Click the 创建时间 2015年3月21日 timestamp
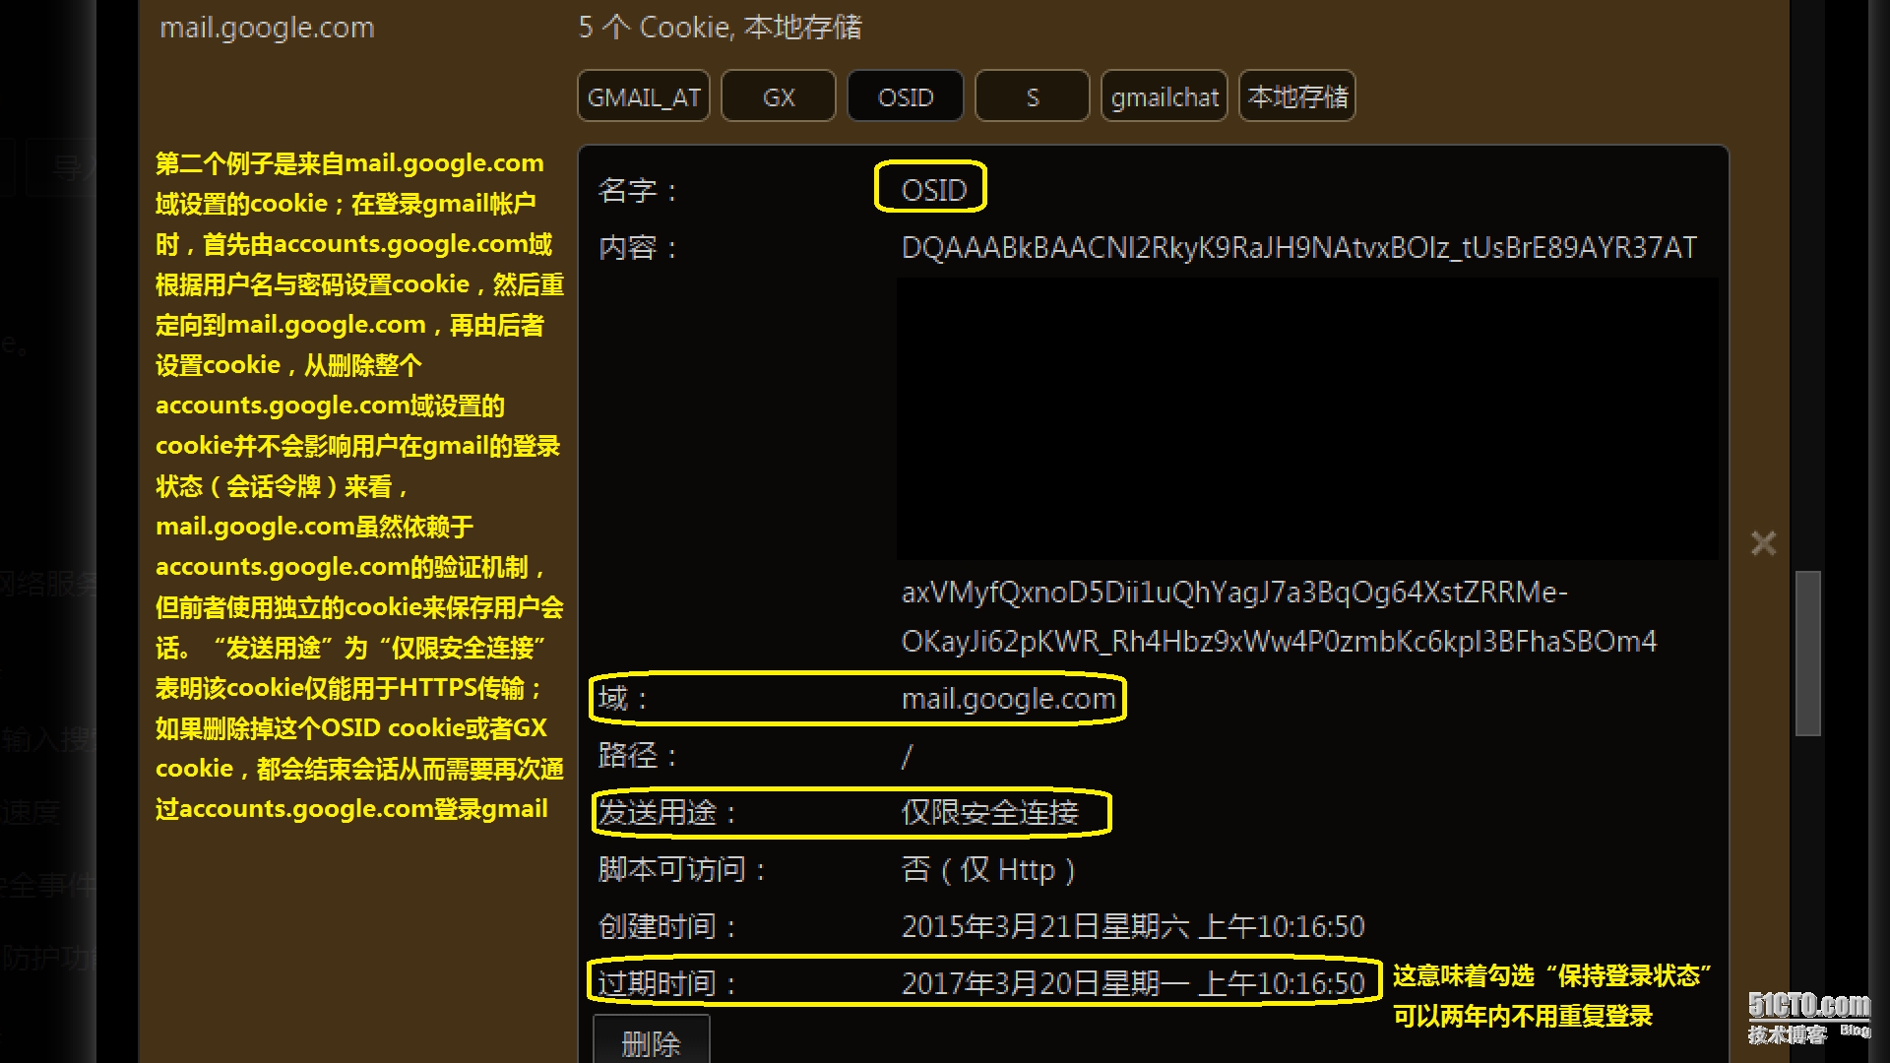 click(x=1132, y=926)
